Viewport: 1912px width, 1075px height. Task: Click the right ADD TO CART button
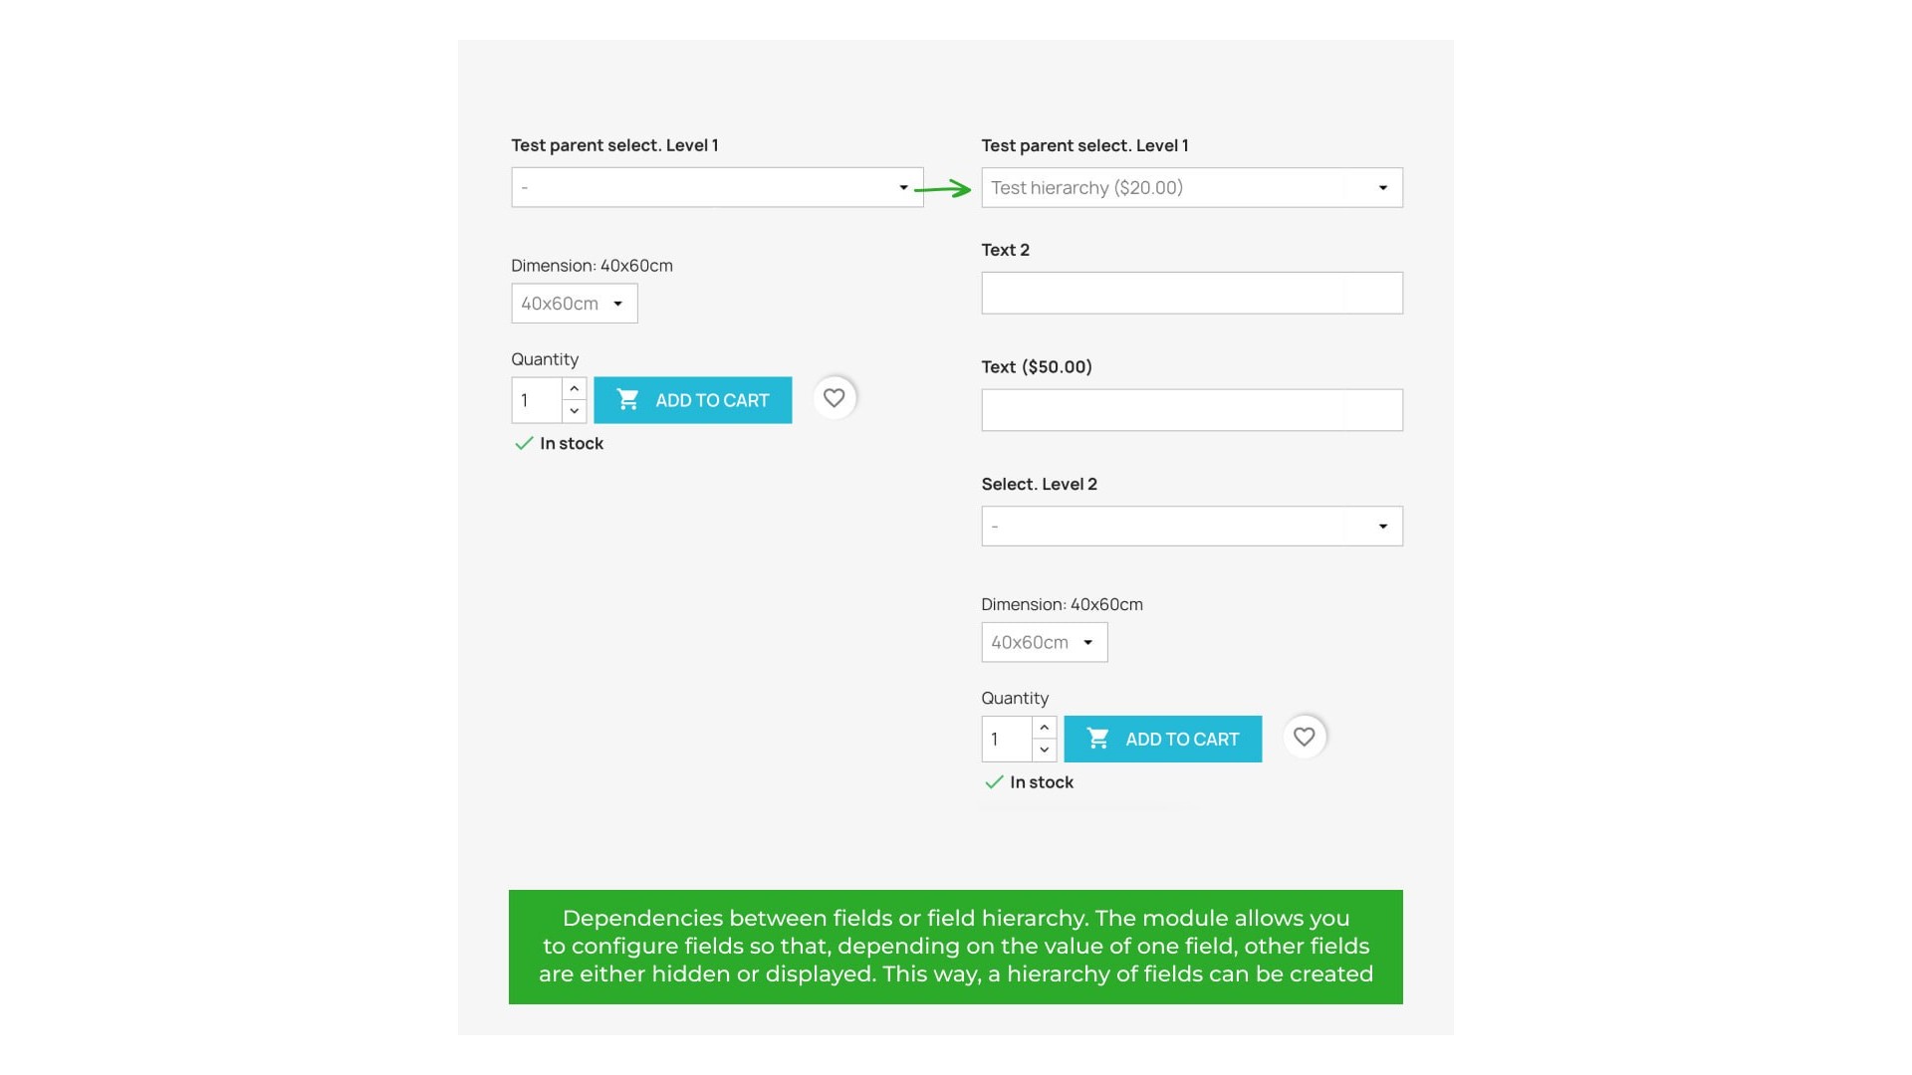coord(1163,739)
